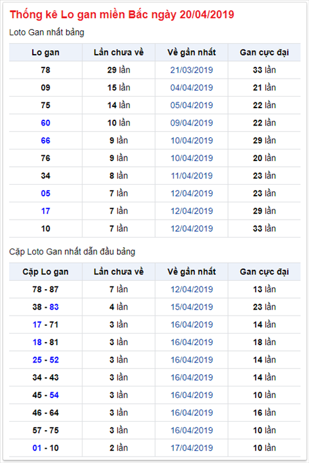Open date 09/04/2019 in loto 60 row
This screenshot has width=309, height=463.
[x=192, y=123]
